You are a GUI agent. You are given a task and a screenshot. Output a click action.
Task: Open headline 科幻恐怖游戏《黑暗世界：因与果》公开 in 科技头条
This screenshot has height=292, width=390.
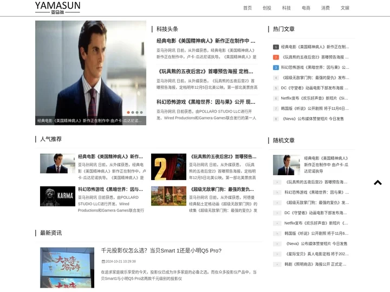[x=206, y=102]
